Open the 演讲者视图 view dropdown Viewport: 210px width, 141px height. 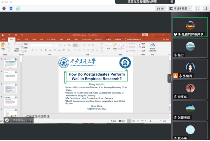180,8
